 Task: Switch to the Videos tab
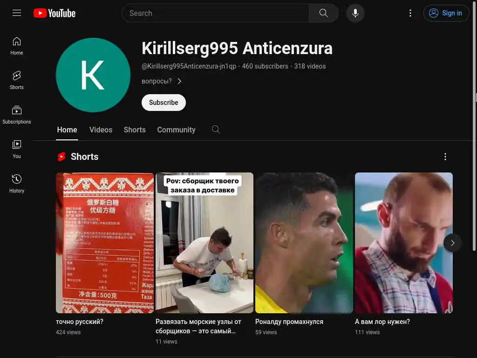(x=101, y=130)
